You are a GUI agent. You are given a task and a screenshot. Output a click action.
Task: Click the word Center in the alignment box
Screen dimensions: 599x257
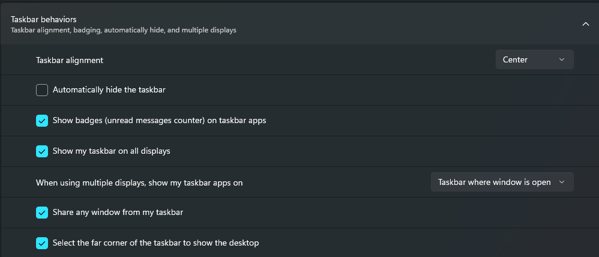tap(515, 59)
